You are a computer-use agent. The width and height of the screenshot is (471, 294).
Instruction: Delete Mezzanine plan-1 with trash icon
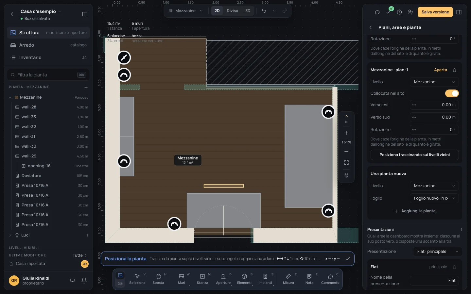pos(454,70)
